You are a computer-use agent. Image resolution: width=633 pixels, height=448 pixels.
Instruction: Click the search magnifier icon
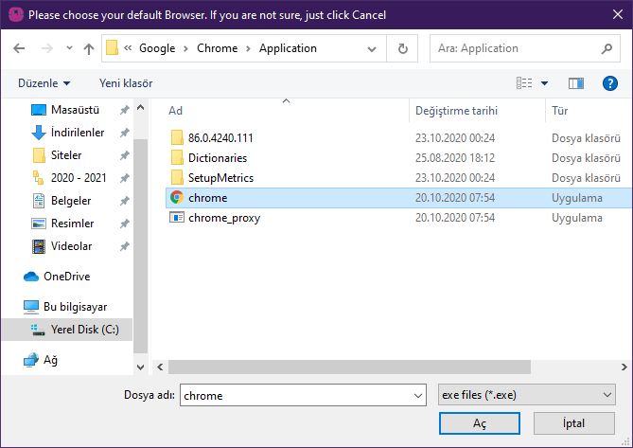click(x=607, y=49)
